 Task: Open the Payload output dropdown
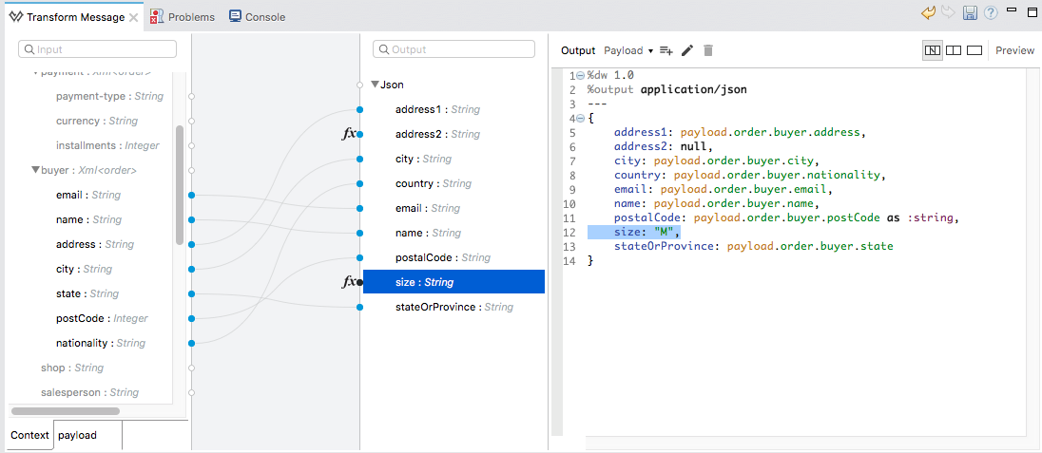tap(628, 50)
